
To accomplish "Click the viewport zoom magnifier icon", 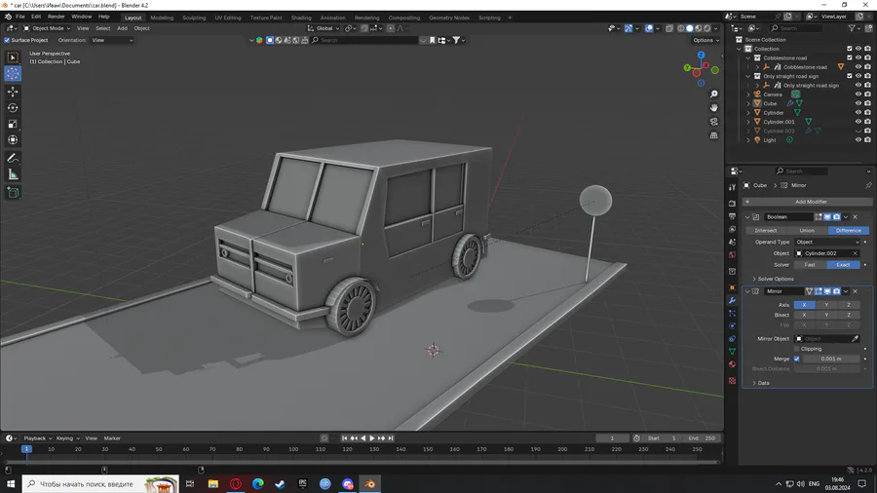I will 713,95.
